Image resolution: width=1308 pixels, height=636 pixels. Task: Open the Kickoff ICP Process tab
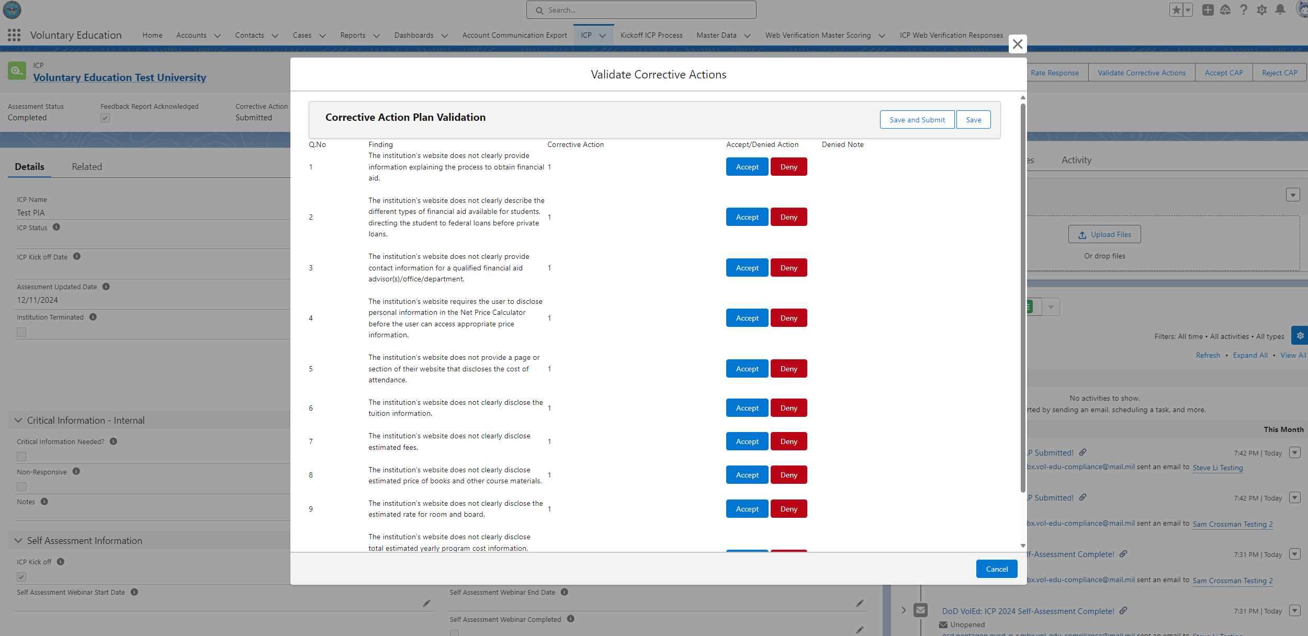point(651,35)
